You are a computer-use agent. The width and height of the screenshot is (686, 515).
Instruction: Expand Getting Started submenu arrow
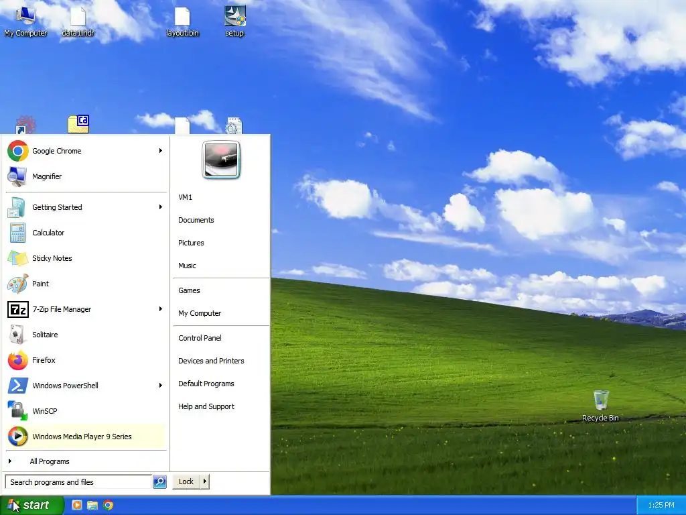coord(161,207)
